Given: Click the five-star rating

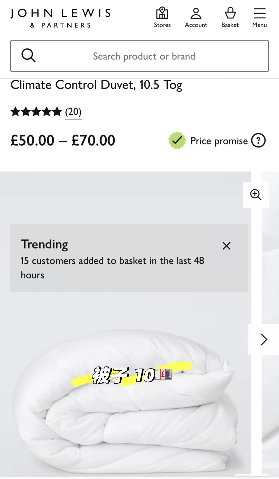Looking at the screenshot, I should [36, 112].
